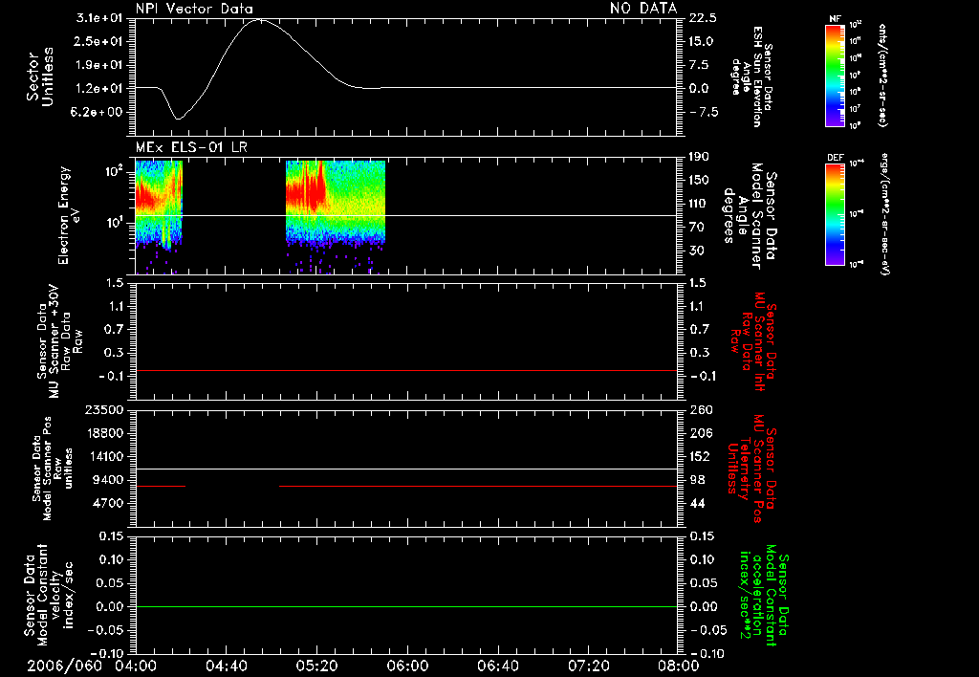979x677 pixels.
Task: Click the white line in the Scanner Pos panel
Action: 406,469
